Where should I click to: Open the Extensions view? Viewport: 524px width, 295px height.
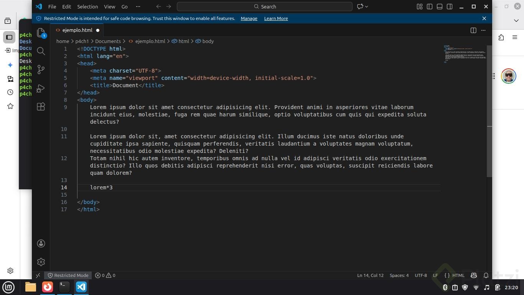point(41,107)
